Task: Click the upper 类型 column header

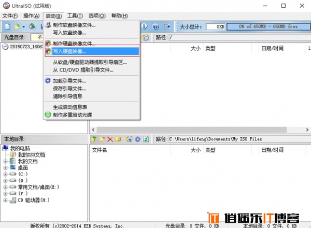Action: [227, 48]
